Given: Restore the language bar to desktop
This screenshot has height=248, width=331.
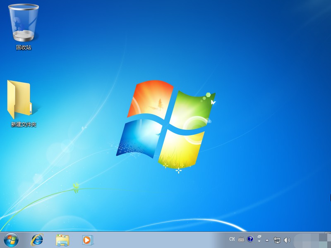Looking at the screenshot, I should pos(259,237).
